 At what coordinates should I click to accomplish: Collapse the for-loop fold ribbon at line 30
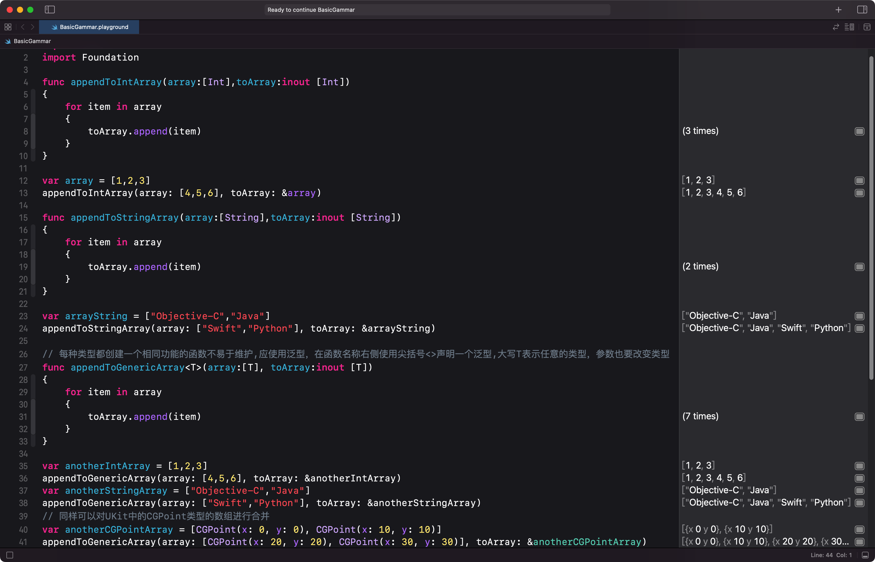tap(33, 417)
